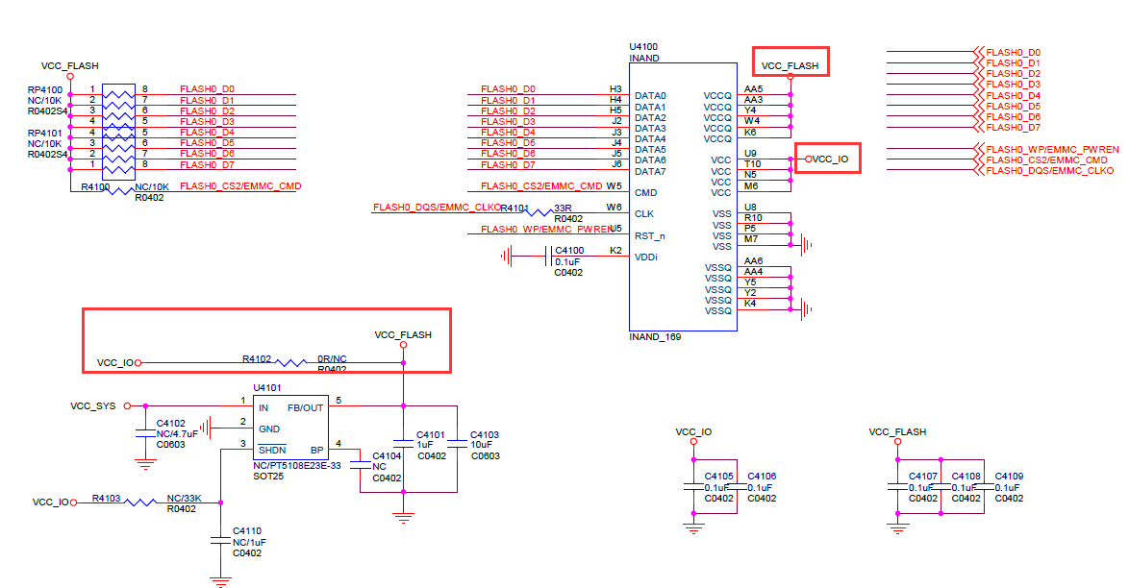
Task: Select the 0R/NC value of R4102
Action: [332, 358]
